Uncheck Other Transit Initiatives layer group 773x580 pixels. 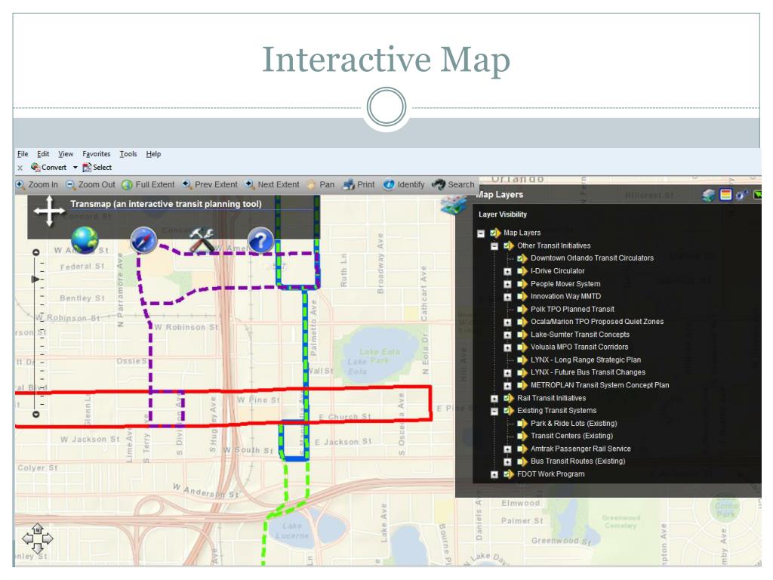[x=508, y=245]
